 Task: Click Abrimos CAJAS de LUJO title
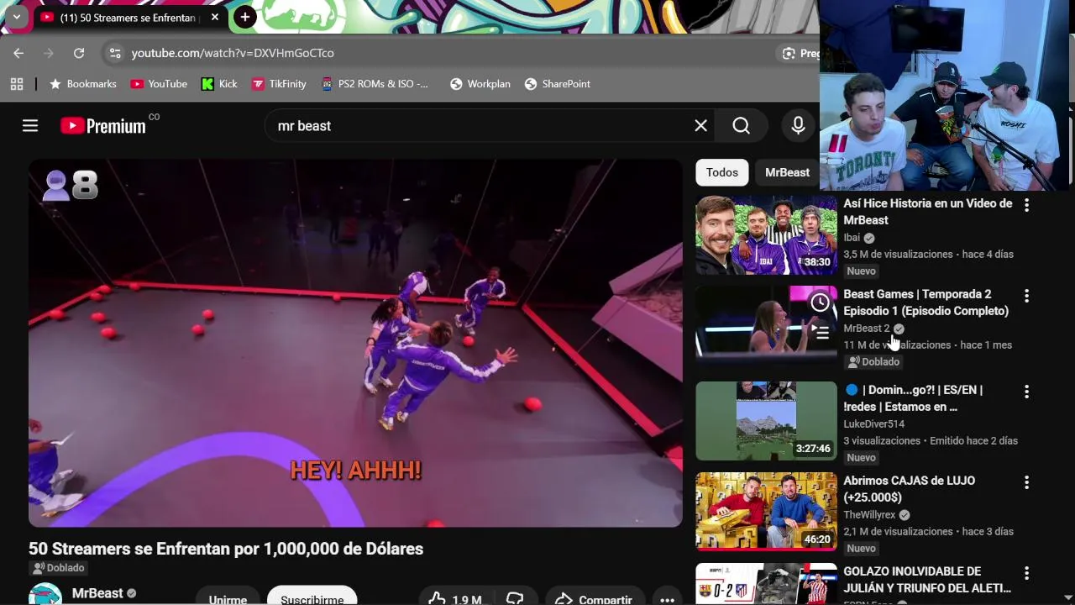tap(909, 489)
